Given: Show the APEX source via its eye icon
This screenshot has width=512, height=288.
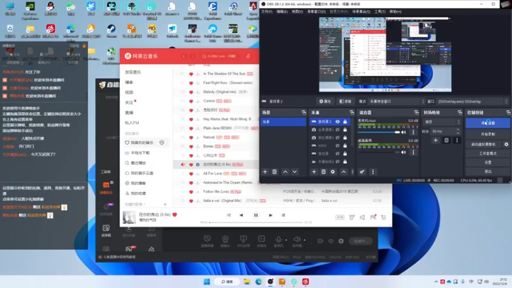Looking at the screenshot, I should (x=338, y=146).
